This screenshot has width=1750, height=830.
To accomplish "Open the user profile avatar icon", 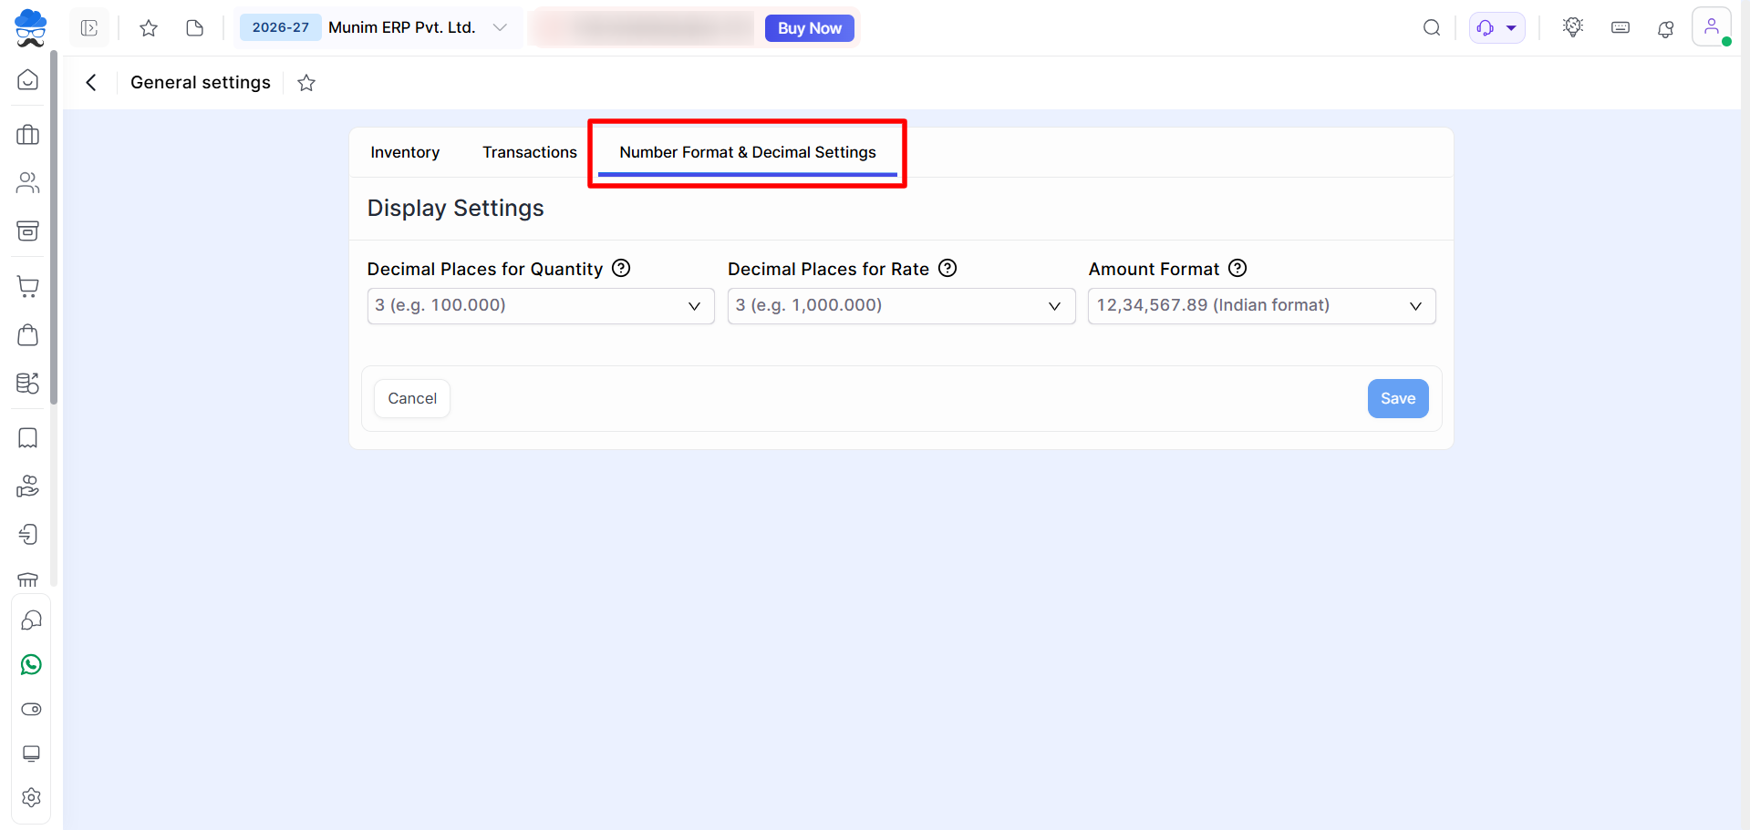I will (1712, 27).
